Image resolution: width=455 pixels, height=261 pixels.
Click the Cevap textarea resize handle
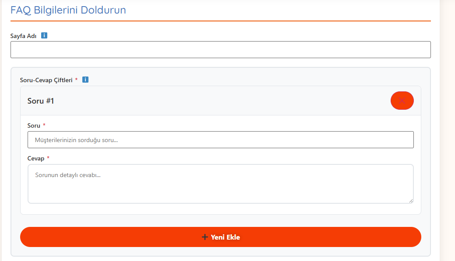pos(411,201)
